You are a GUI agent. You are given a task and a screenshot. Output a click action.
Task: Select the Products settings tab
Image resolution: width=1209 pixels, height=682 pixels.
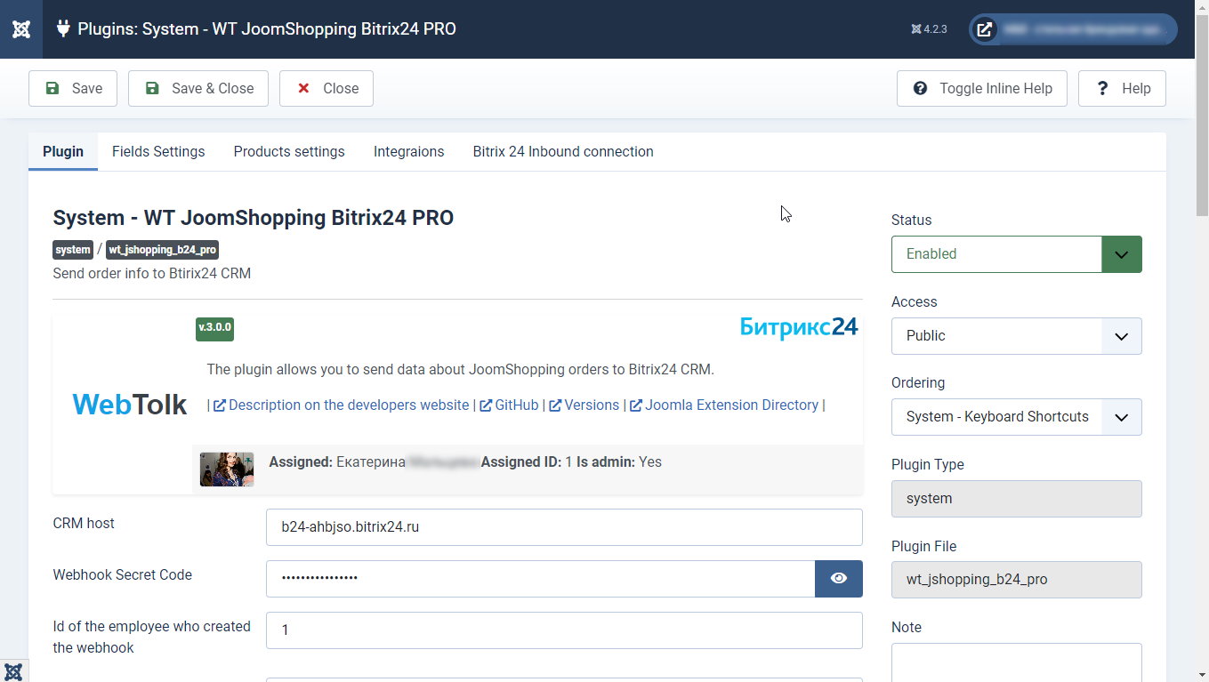coord(288,151)
